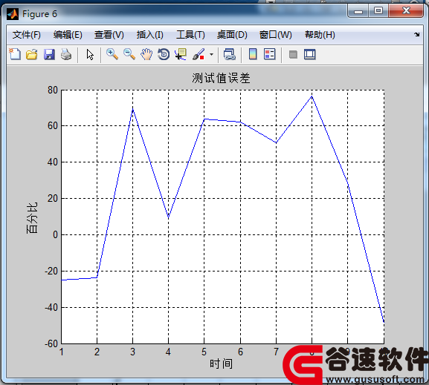
Task: Dock the figure using the corner arrow
Action: click(x=416, y=34)
